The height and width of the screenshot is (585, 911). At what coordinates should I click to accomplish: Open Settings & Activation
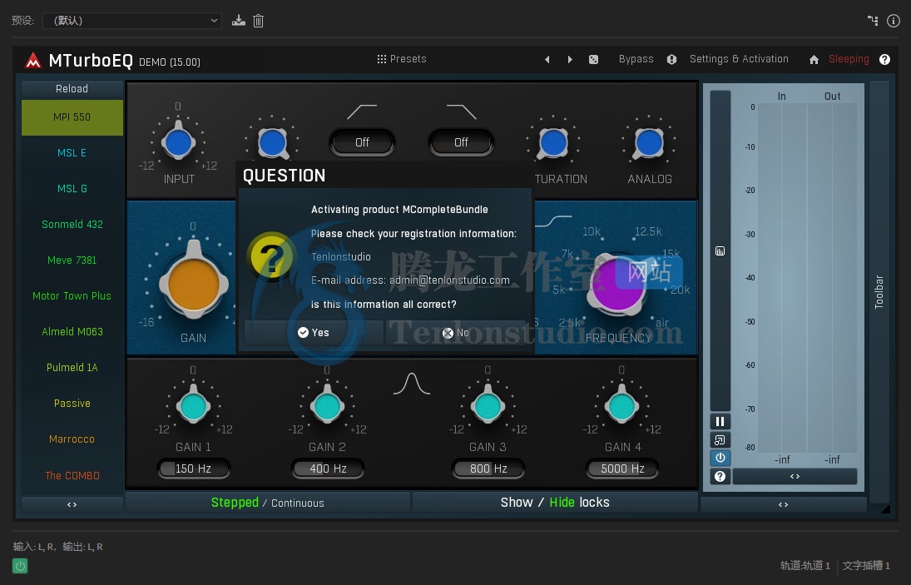point(739,59)
